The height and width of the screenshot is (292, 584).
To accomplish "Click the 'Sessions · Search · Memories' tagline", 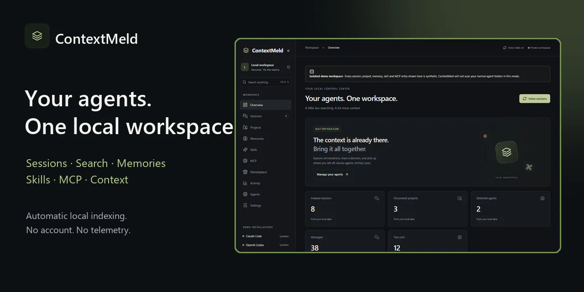I will (96, 163).
